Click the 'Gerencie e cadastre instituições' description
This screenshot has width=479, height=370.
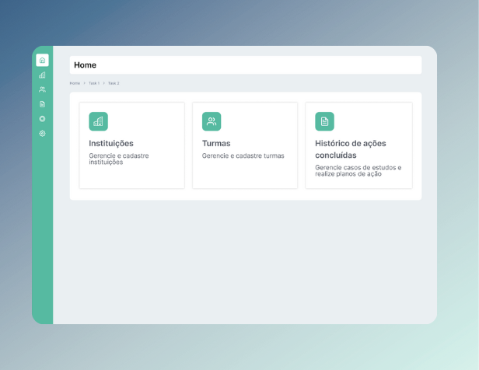pyautogui.click(x=118, y=159)
